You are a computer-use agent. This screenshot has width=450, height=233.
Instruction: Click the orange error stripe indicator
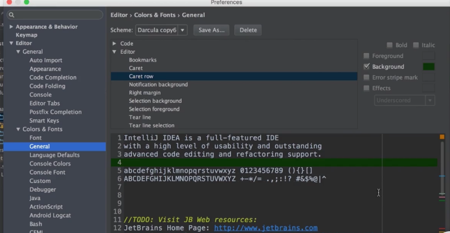pos(442,137)
